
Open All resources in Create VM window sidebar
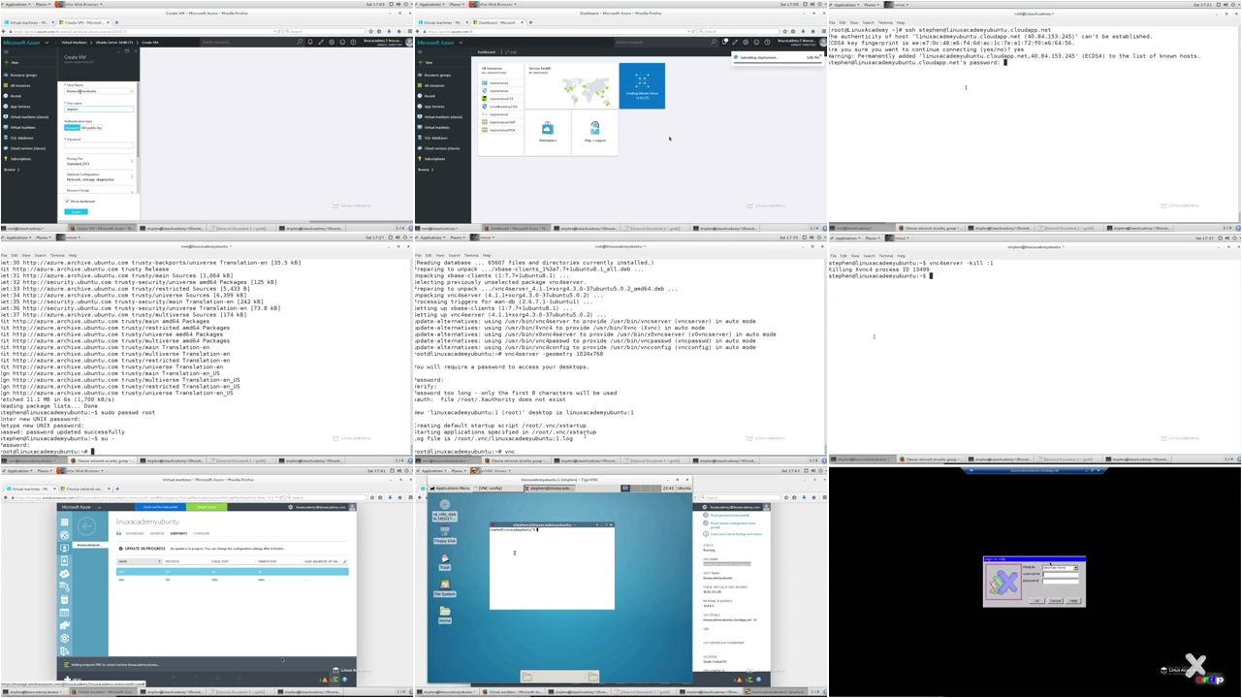click(x=19, y=85)
